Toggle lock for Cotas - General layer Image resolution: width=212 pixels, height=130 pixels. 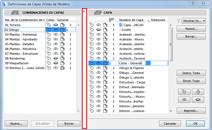tap(92, 63)
